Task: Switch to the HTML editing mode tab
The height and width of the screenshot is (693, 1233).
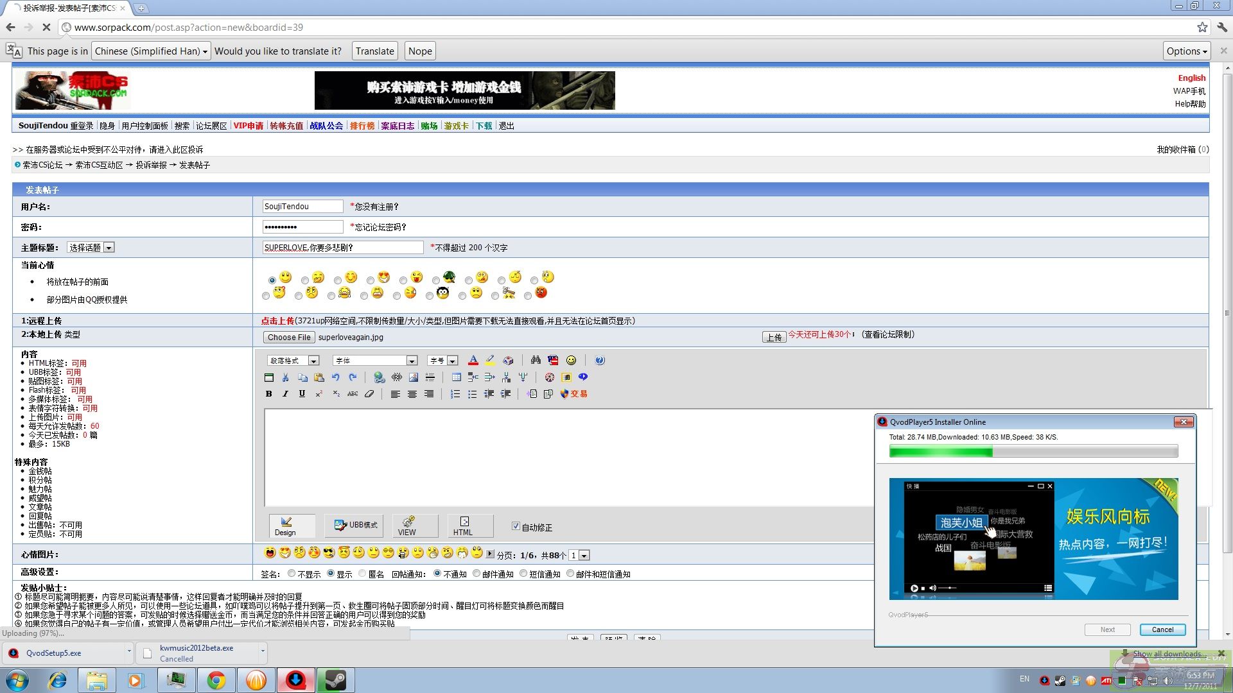Action: tap(462, 526)
